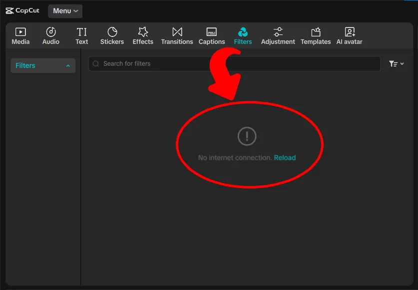The image size is (418, 290).
Task: Open the Templates panel
Action: click(x=316, y=36)
